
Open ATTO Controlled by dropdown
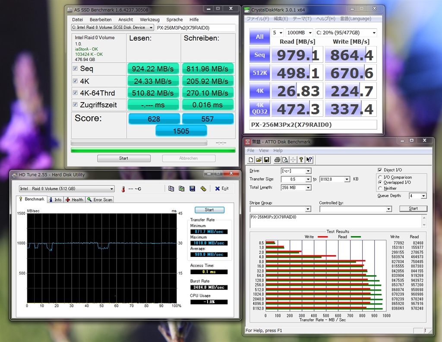tap(389, 209)
